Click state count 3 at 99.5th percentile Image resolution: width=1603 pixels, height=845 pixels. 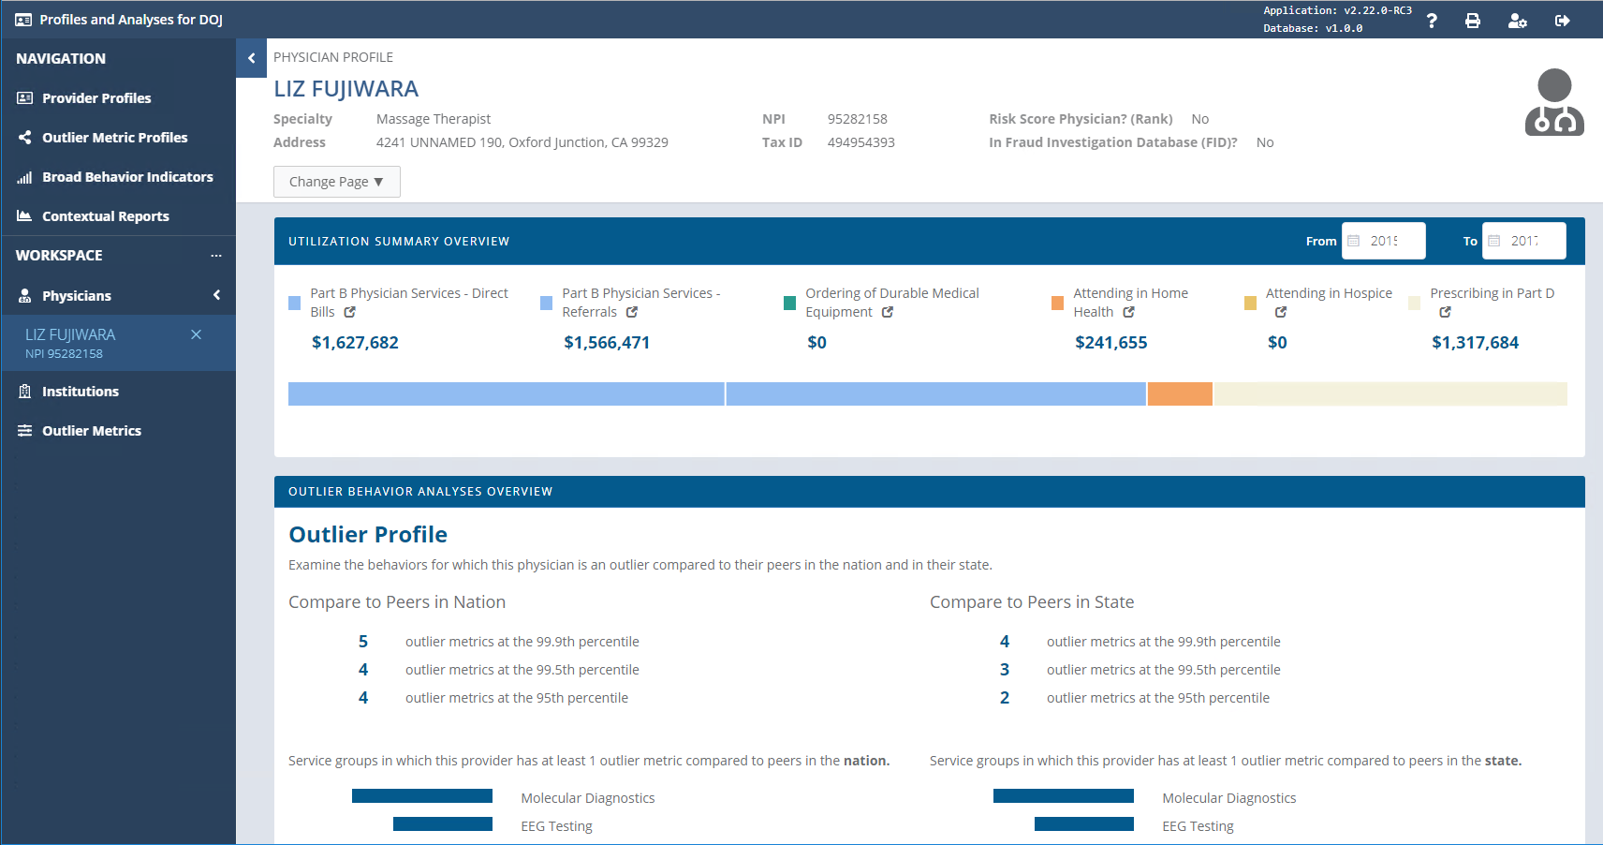coord(1005,670)
